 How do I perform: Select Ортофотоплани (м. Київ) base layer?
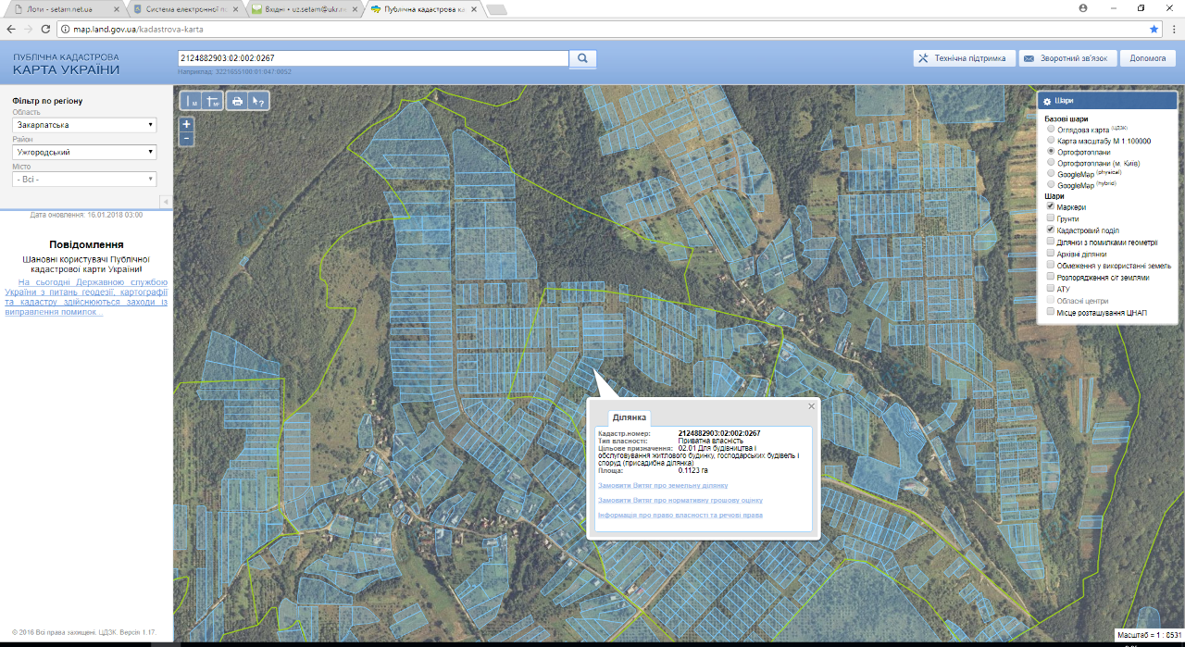pyautogui.click(x=1050, y=162)
